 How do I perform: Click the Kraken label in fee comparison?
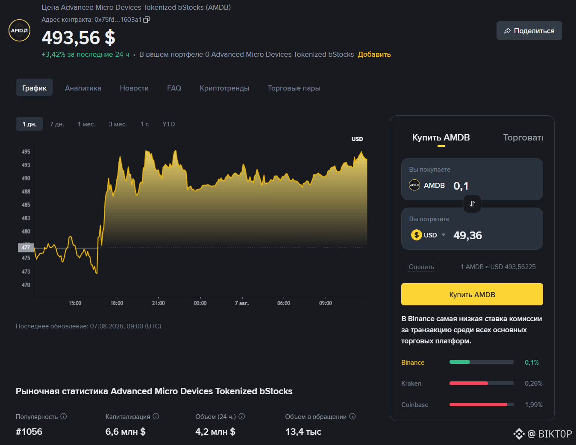point(411,384)
